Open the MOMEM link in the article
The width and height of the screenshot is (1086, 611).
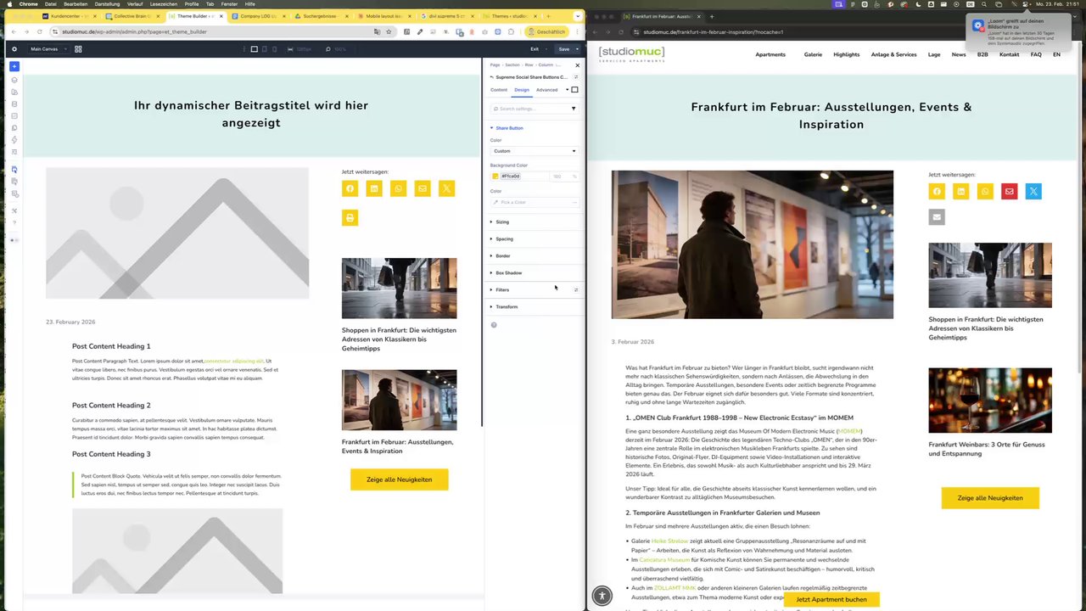coord(849,431)
